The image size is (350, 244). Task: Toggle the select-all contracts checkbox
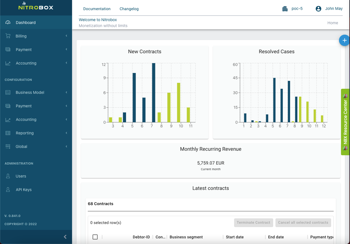pos(95,237)
